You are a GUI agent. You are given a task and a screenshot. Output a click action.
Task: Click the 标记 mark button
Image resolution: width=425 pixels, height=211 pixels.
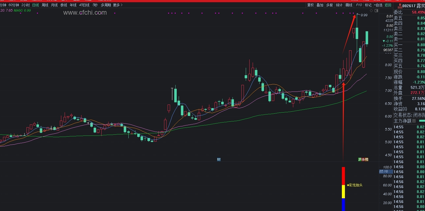click(368, 5)
